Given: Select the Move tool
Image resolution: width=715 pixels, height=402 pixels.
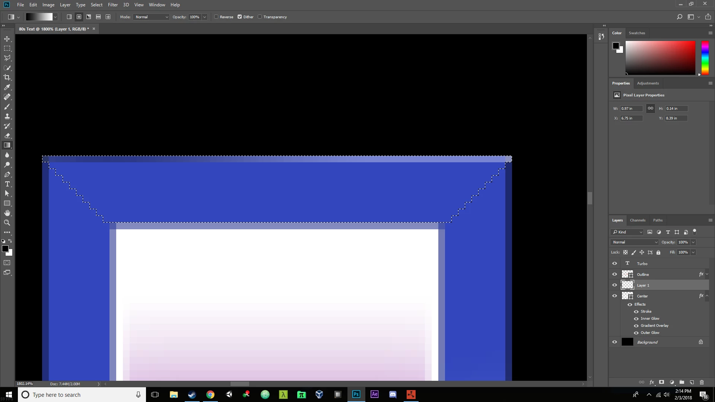Looking at the screenshot, I should tap(7, 39).
